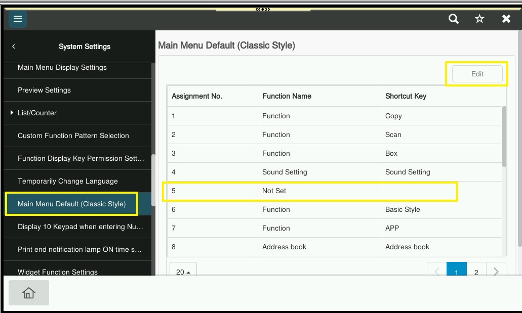Click the star favorites icon
Screen dimensions: 522x313
pyautogui.click(x=479, y=19)
